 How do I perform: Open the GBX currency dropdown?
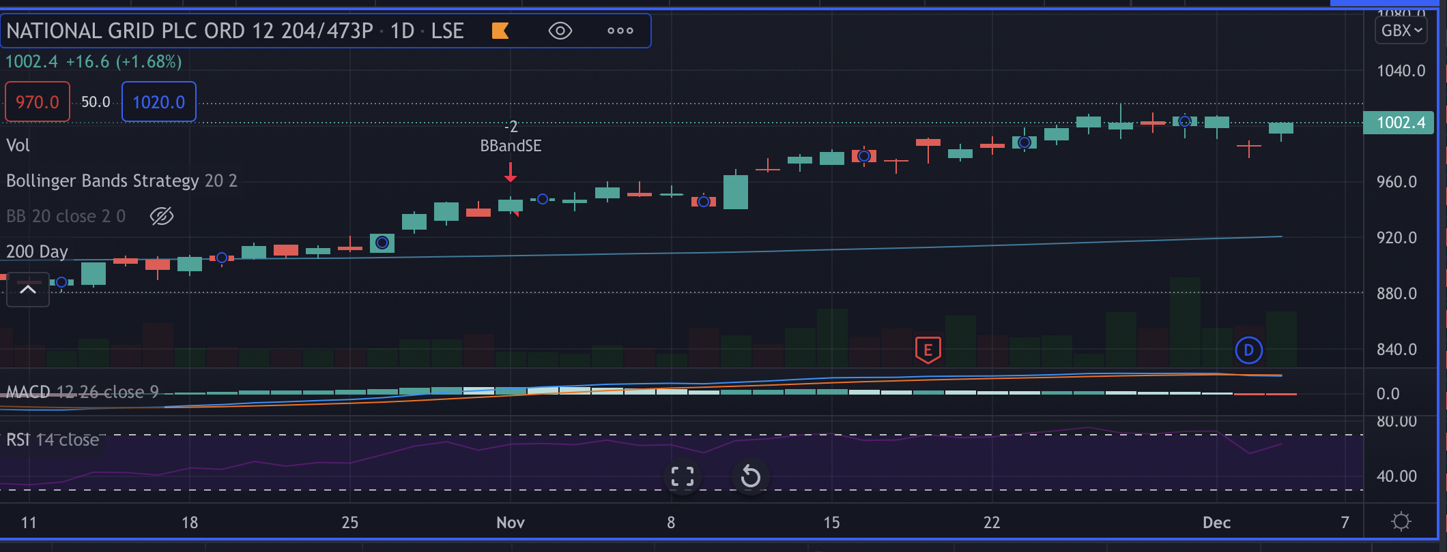(1401, 30)
